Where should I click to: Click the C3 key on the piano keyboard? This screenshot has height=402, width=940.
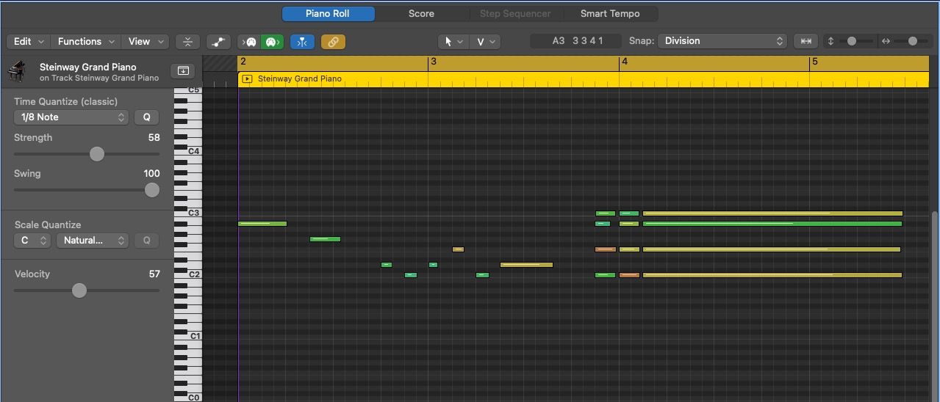[187, 213]
